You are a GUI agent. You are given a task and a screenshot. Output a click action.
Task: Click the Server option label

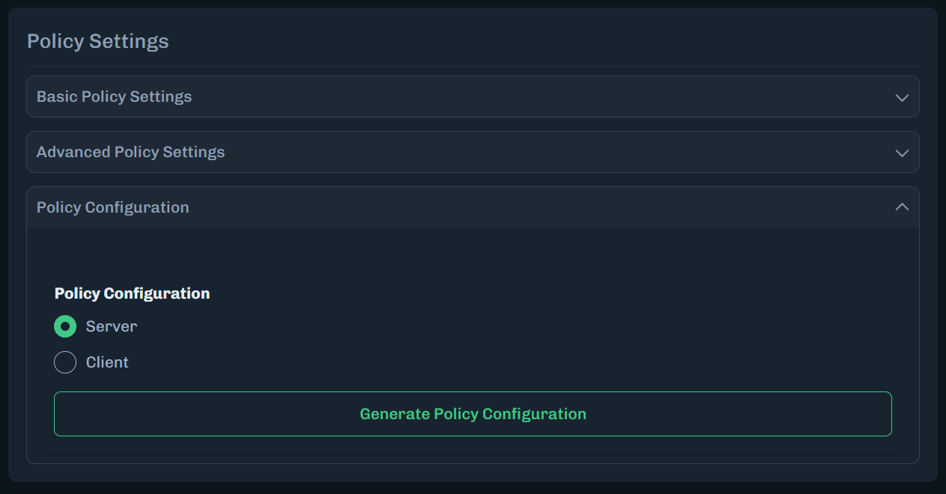pyautogui.click(x=112, y=326)
